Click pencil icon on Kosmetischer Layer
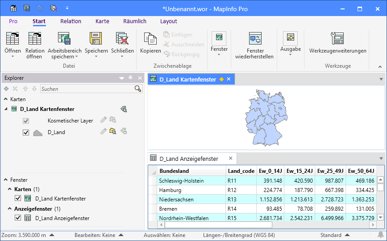This screenshot has width=387, height=241. click(x=104, y=120)
